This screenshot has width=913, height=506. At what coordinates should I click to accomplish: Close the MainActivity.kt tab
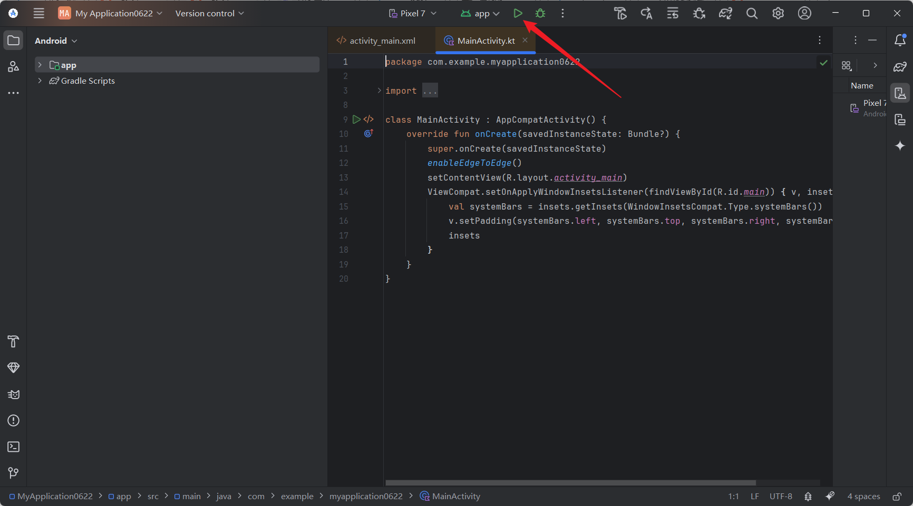pos(525,40)
